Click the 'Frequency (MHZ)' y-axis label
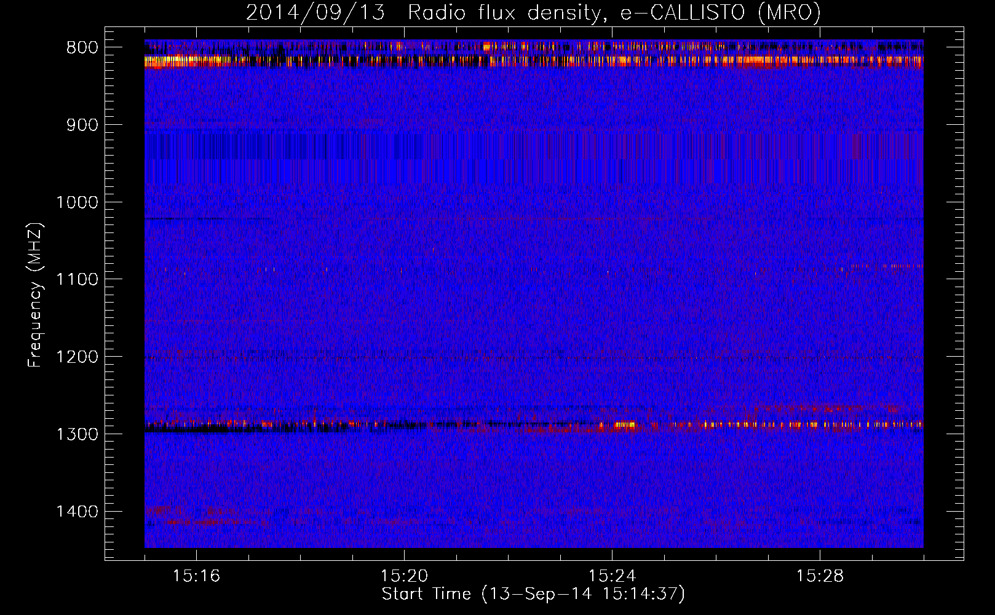The image size is (995, 615). (x=35, y=295)
